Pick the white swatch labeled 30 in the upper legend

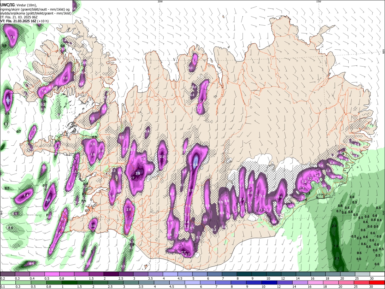(377, 274)
